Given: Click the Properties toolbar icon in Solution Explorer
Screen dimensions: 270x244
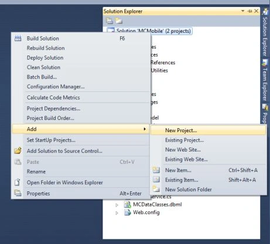Looking at the screenshot, I should tap(110, 21).
